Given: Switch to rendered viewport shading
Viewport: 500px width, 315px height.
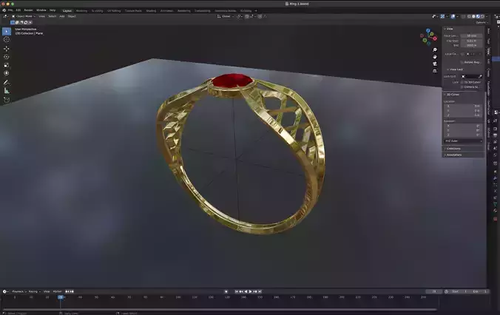Looking at the screenshot, I should pos(482,16).
